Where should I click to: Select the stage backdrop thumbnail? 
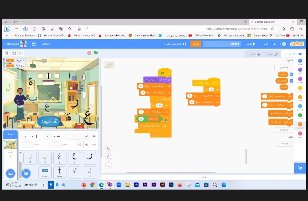point(11,145)
